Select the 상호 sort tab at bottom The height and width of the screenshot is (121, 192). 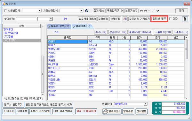(x=8, y=98)
